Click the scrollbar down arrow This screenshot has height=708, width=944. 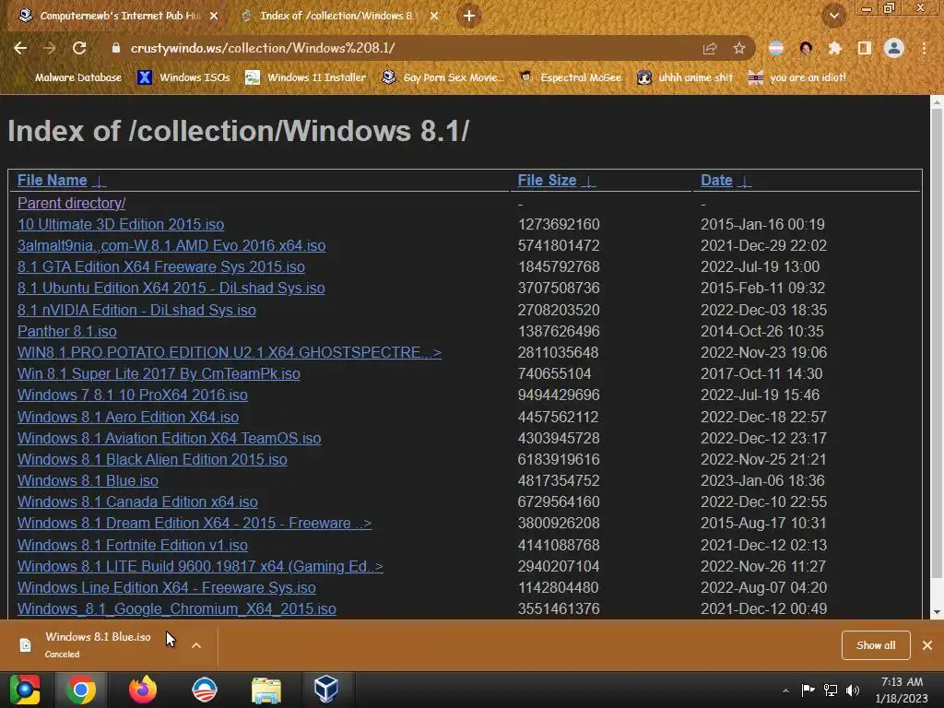pos(937,612)
